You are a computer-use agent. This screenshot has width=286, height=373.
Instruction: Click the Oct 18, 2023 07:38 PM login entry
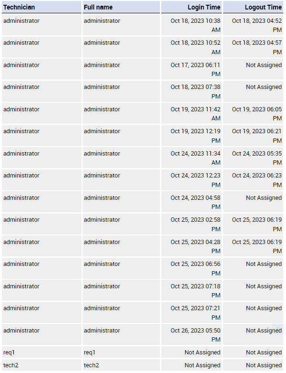[196, 91]
